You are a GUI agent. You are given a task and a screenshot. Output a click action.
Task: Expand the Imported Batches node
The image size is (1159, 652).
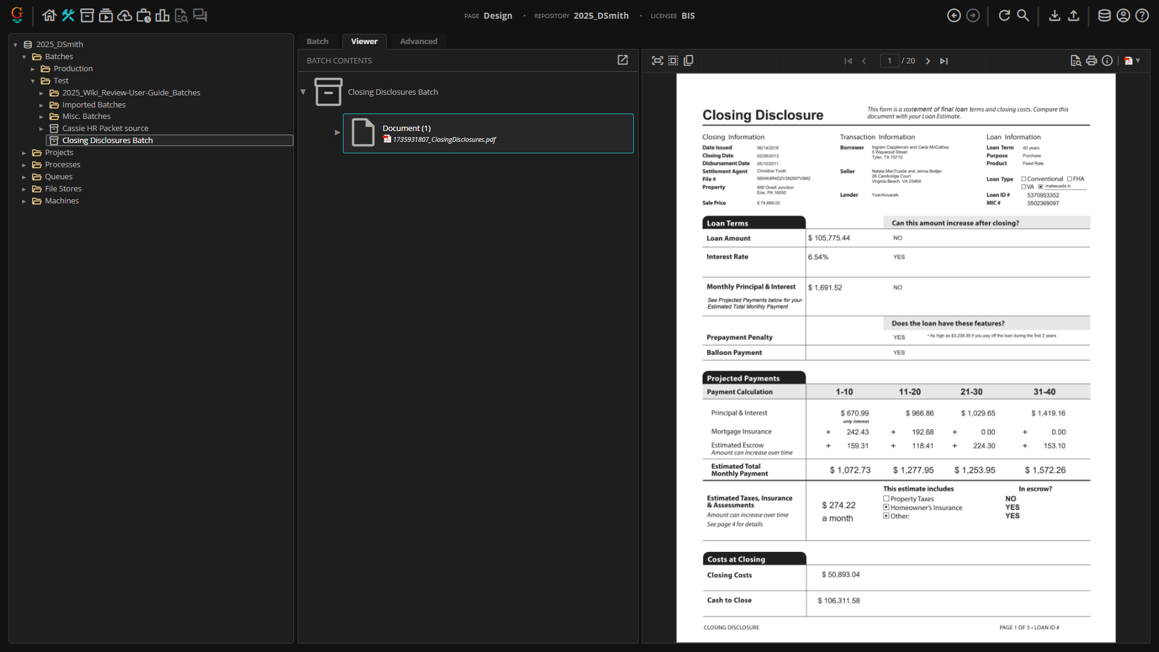pos(41,104)
